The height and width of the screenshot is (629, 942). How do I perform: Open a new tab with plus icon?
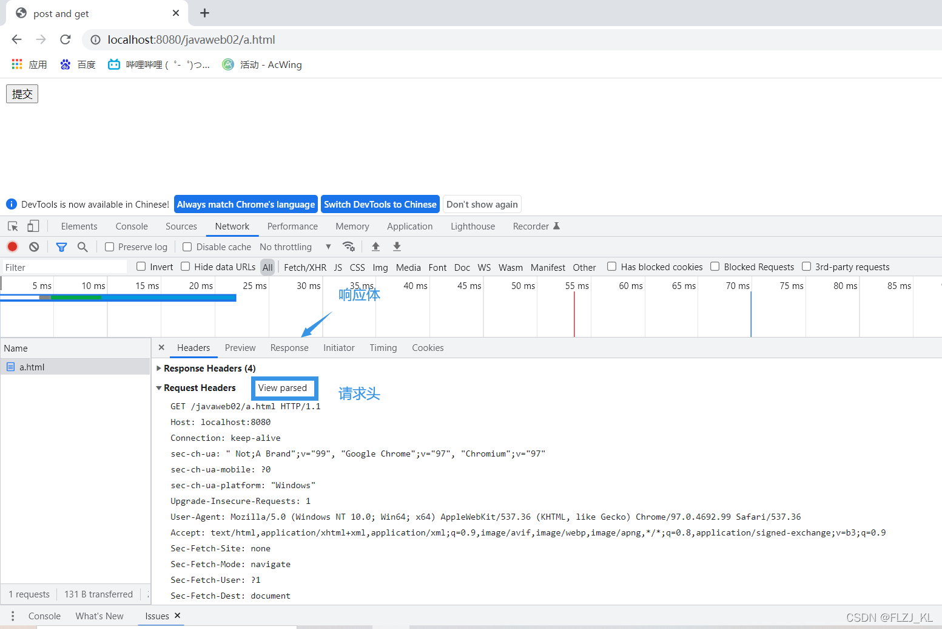[204, 13]
